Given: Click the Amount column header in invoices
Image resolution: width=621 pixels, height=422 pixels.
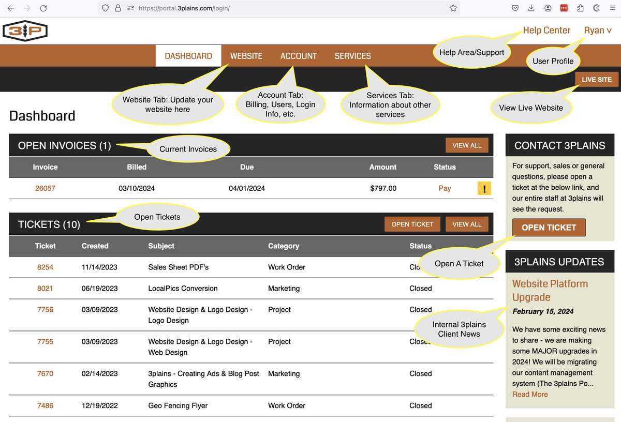Looking at the screenshot, I should [383, 167].
